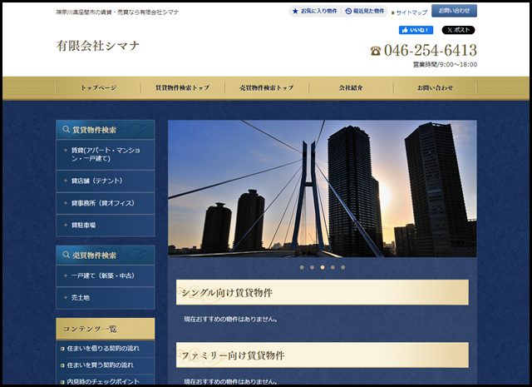Click the ファミリー向け賃貸物件 heading
The height and width of the screenshot is (387, 532).
pyautogui.click(x=323, y=355)
